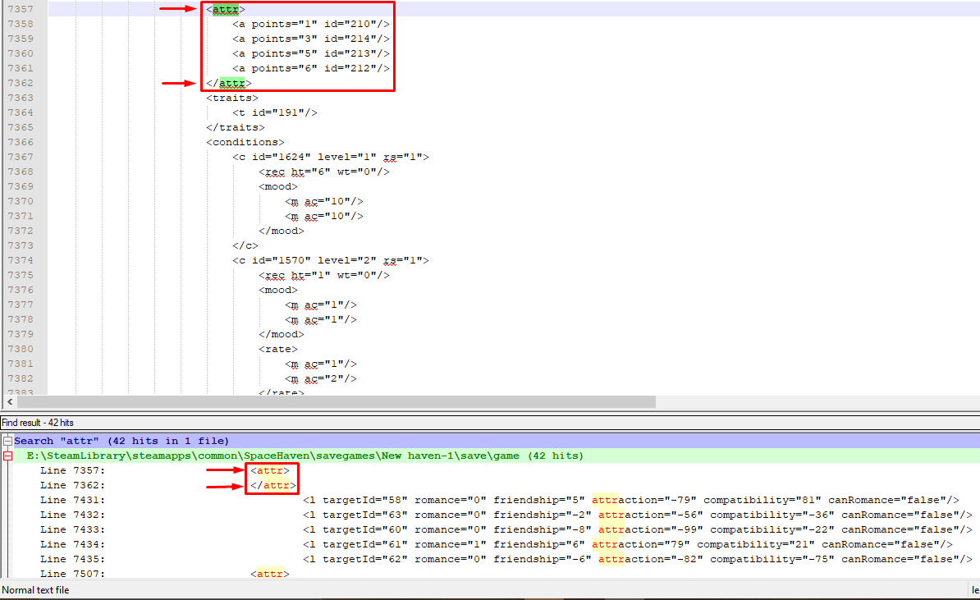Screen dimensions: 980x600
Task: Open result Line 7432 with targetId="63"
Action: click(506, 515)
